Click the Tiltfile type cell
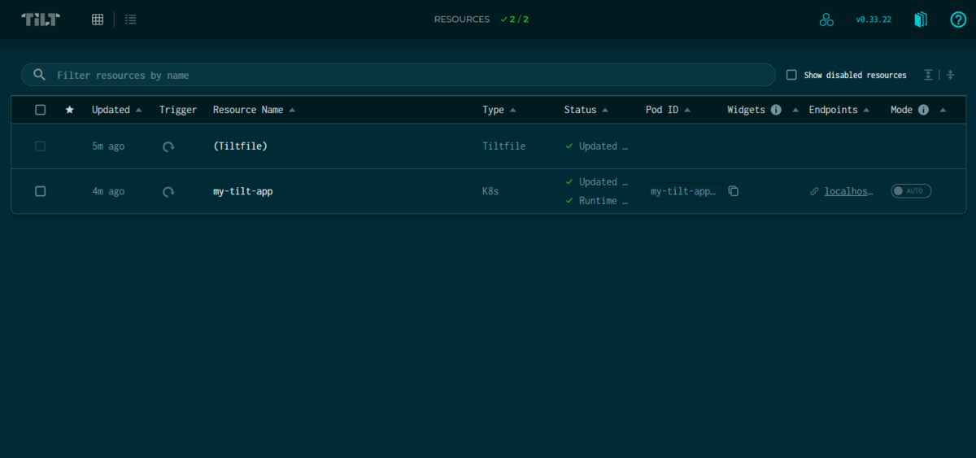 coord(504,146)
